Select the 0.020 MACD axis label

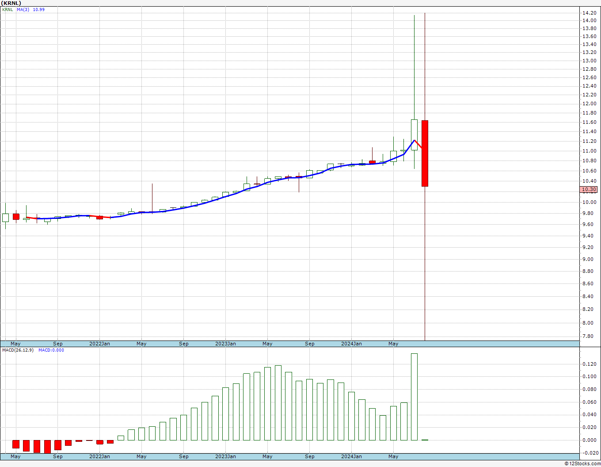coord(589,428)
